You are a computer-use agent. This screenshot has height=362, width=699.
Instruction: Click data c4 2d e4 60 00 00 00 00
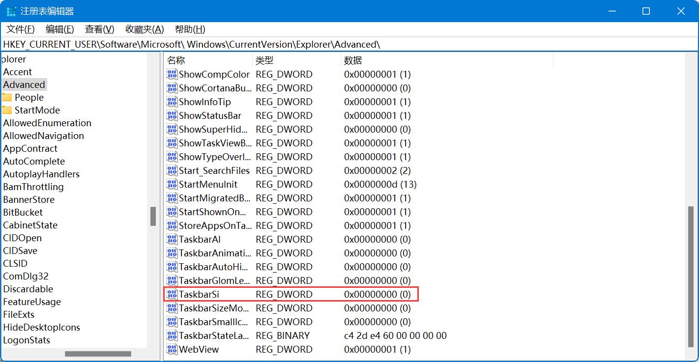pos(396,335)
